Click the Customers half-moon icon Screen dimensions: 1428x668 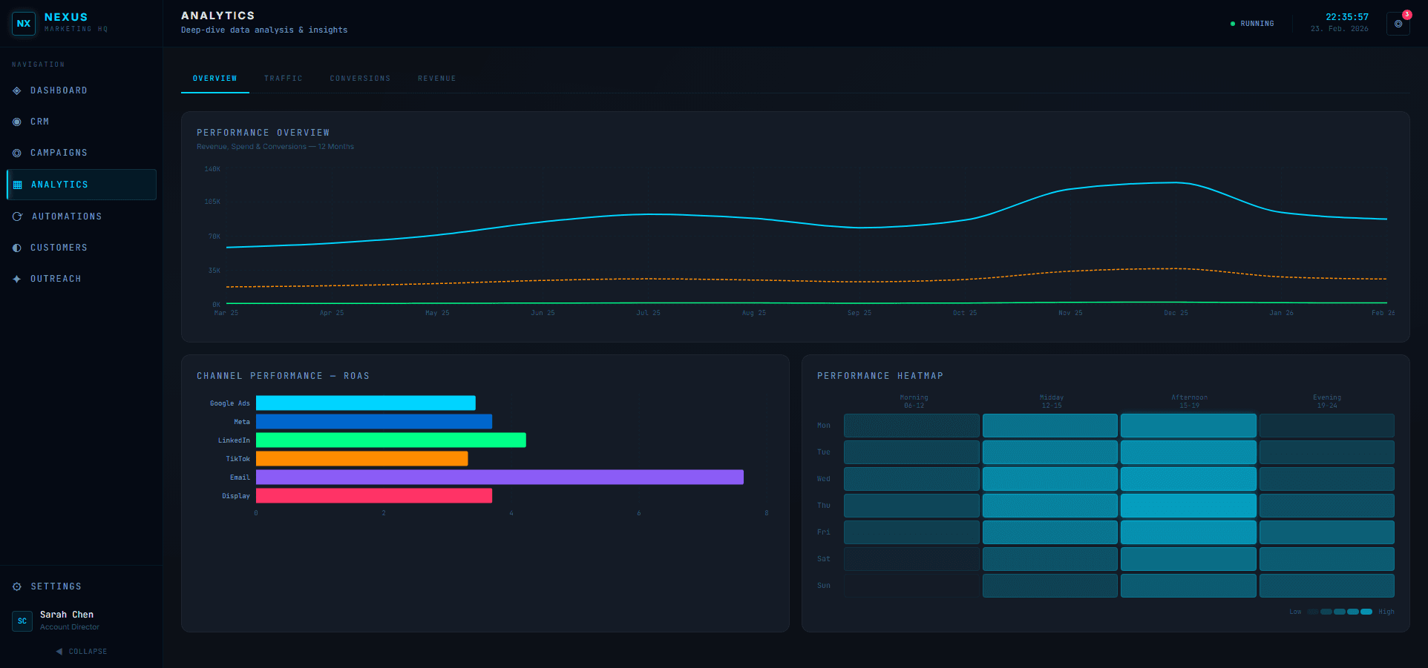(x=16, y=248)
